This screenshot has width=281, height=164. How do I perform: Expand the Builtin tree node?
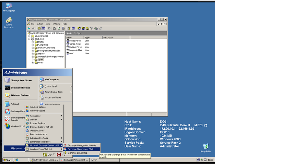(x=33, y=42)
